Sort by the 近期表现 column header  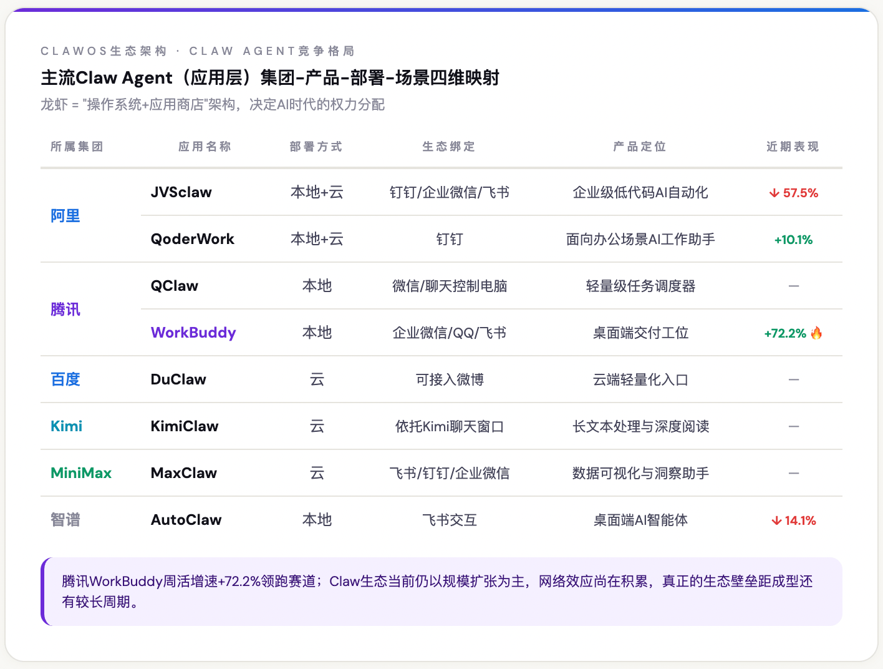(x=793, y=147)
